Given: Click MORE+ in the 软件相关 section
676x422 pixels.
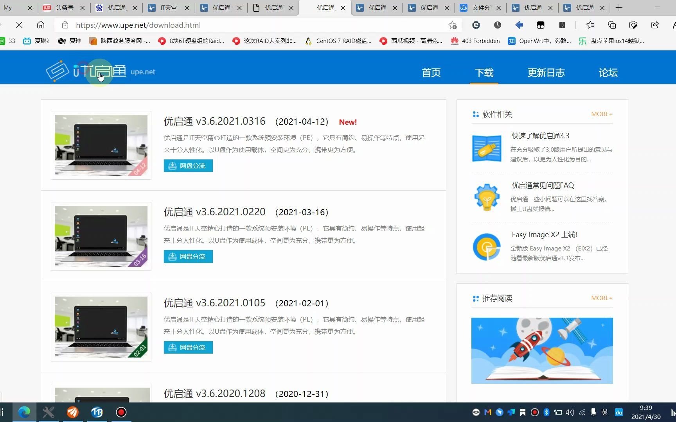Looking at the screenshot, I should point(602,114).
